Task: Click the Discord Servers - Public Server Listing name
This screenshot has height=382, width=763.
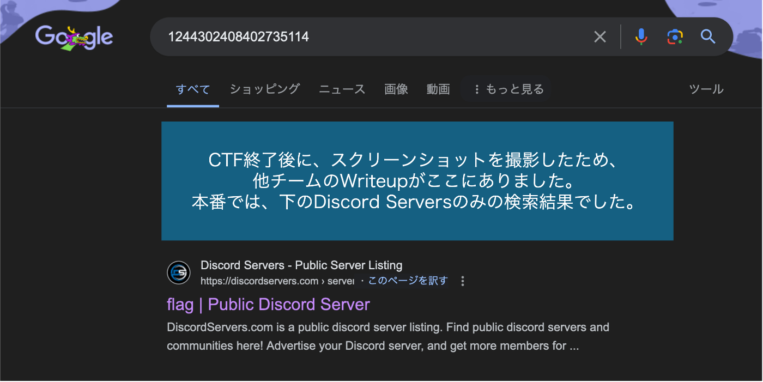Action: (x=301, y=265)
